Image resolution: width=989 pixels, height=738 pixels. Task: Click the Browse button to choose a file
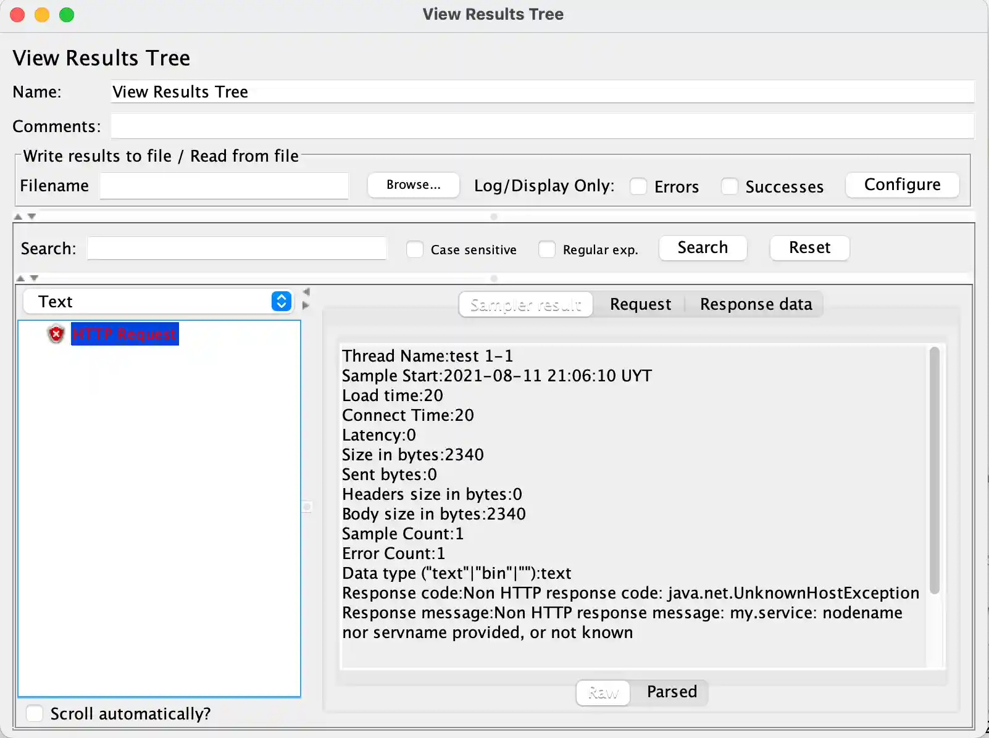point(413,184)
